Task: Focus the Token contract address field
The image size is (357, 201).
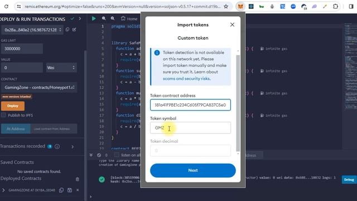Action: [x=190, y=105]
